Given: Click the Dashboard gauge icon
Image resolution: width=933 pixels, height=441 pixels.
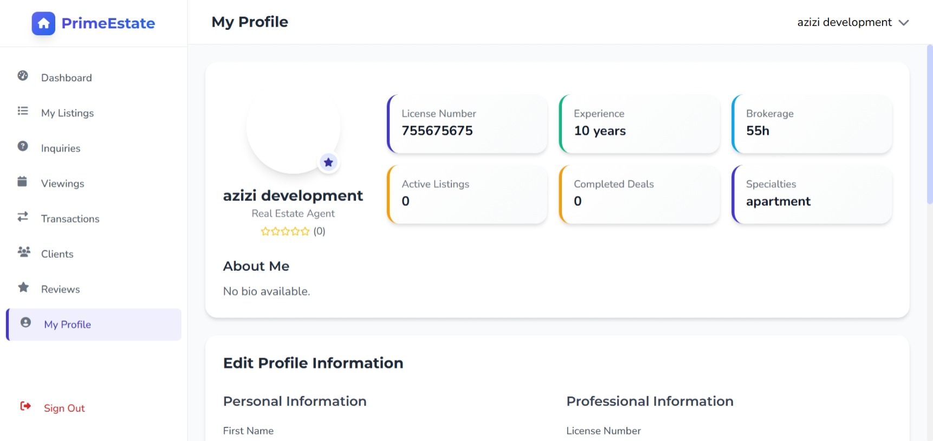Looking at the screenshot, I should 23,76.
